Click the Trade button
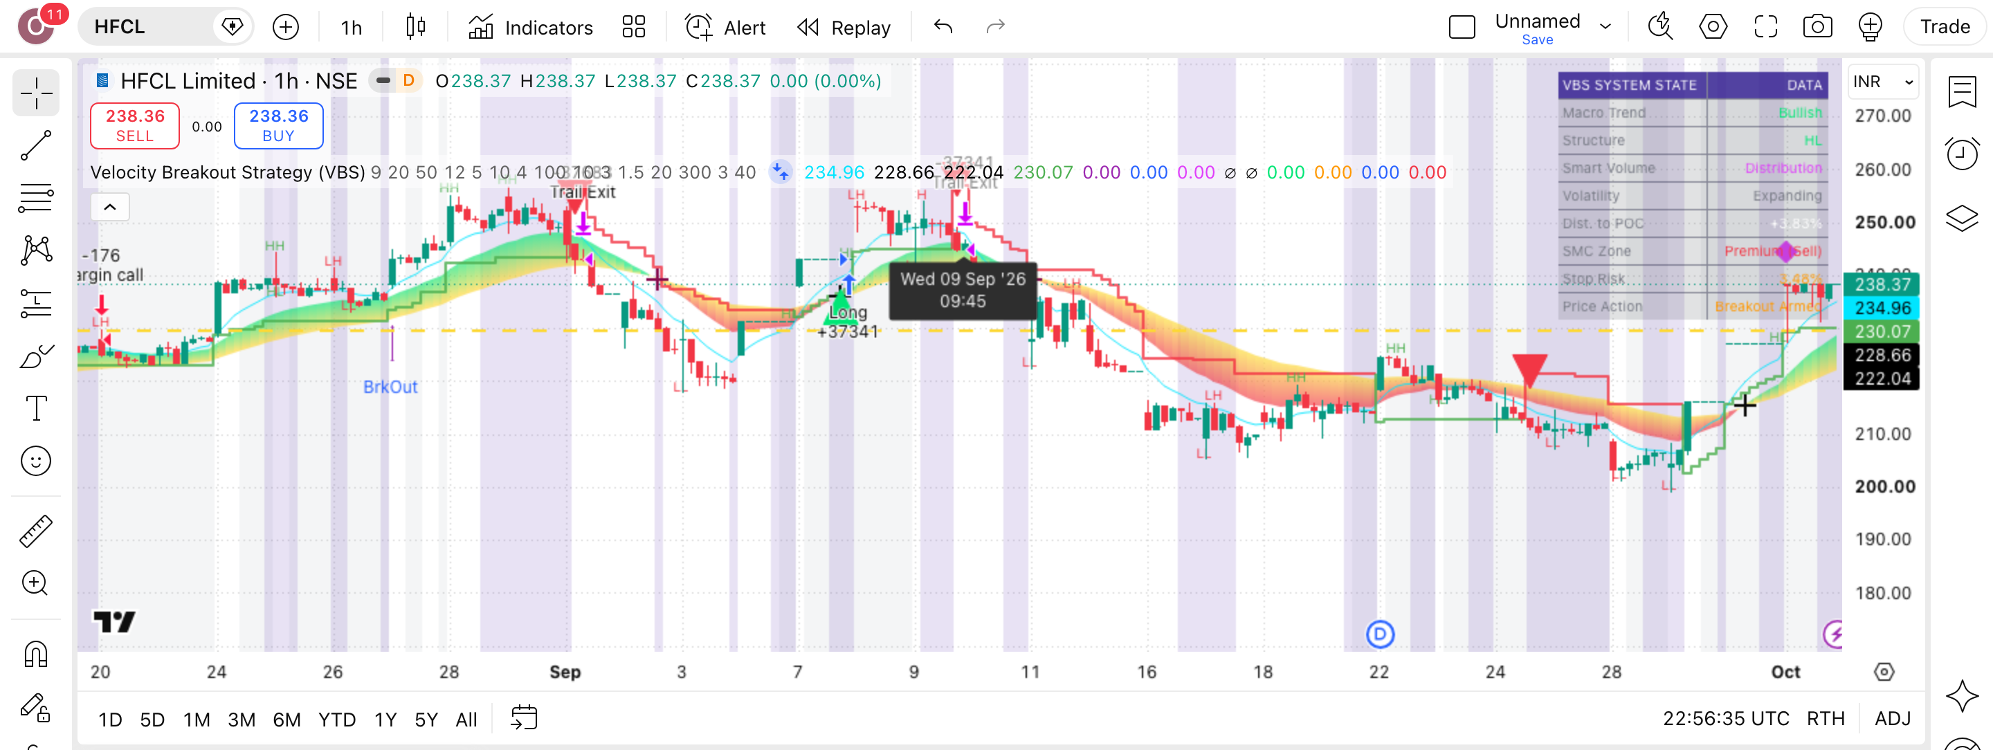The image size is (1993, 750). coord(1945,27)
